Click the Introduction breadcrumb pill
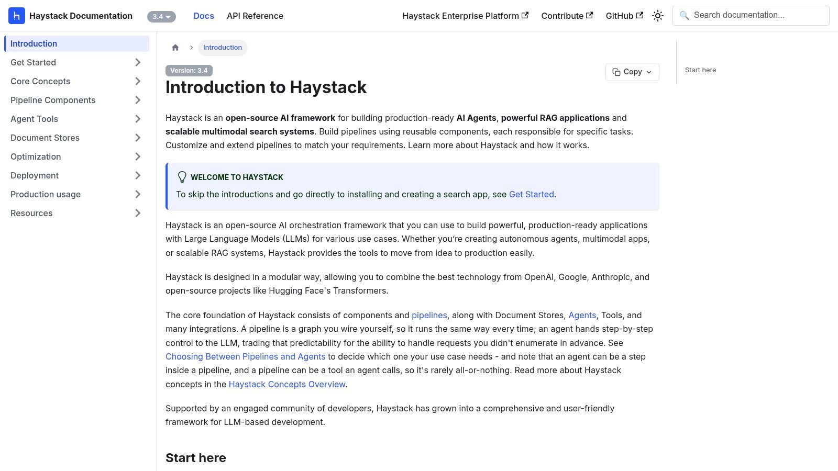838x471 pixels. coord(223,48)
